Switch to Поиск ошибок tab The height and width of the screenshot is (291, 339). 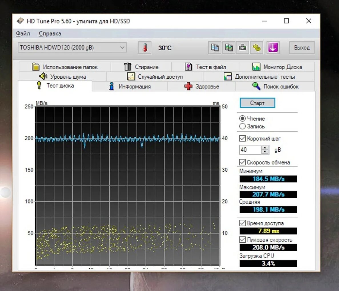click(x=275, y=86)
